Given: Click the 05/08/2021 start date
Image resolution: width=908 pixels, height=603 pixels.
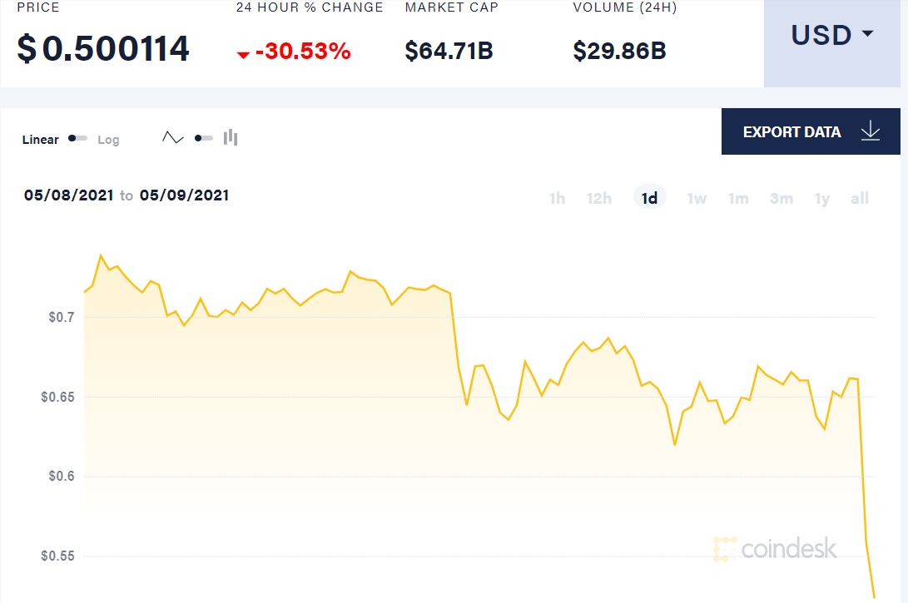Looking at the screenshot, I should point(68,195).
